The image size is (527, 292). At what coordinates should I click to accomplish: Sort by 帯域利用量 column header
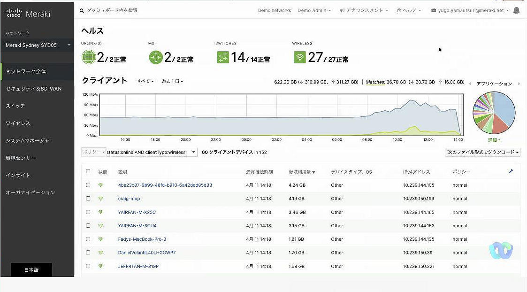click(x=302, y=172)
